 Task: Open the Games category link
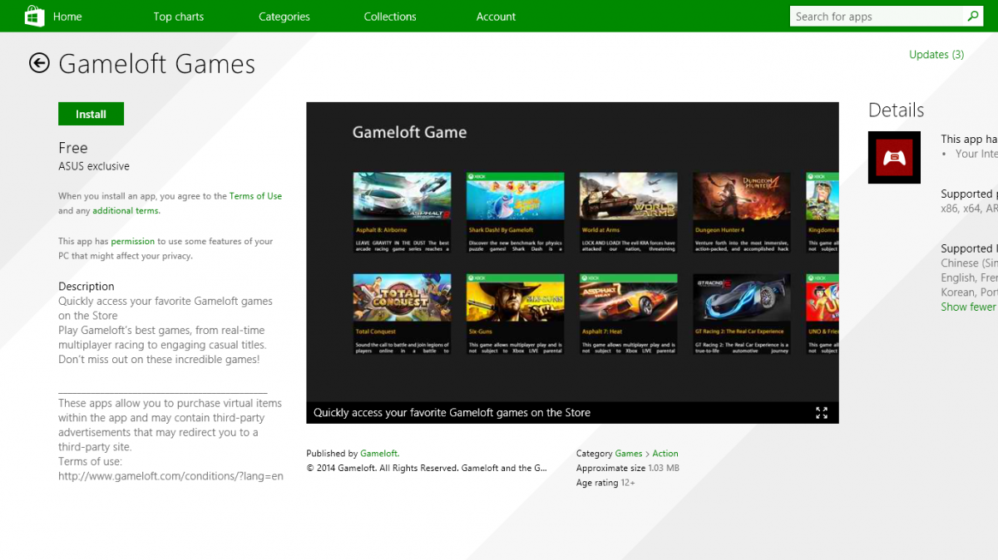coord(629,454)
